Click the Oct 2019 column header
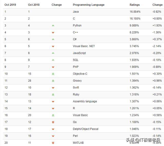 click(10, 5)
